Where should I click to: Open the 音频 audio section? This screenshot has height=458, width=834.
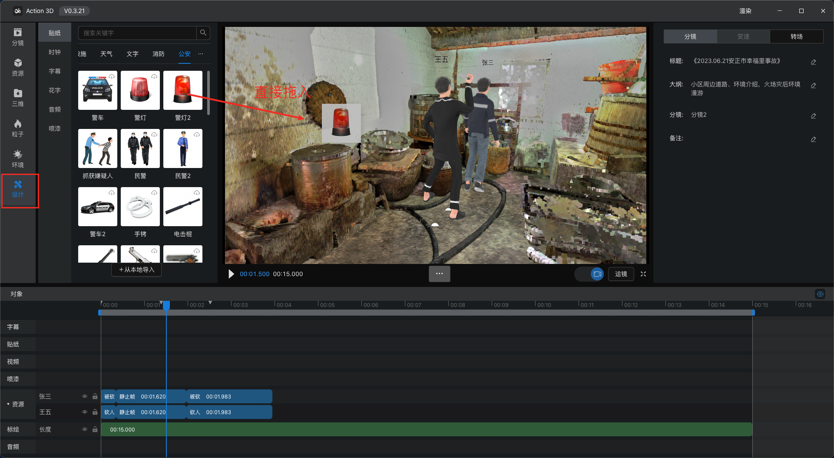pyautogui.click(x=55, y=109)
